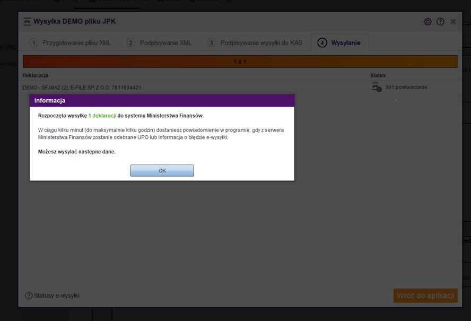Click the green 1 deklaracji text
The height and width of the screenshot is (321, 471).
102,116
